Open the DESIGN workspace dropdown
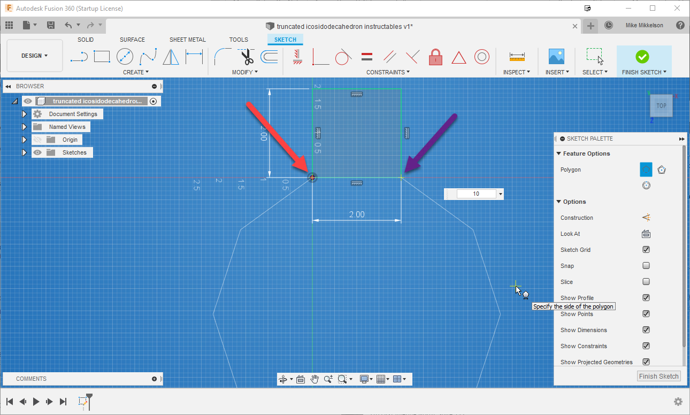The height and width of the screenshot is (415, 690). pyautogui.click(x=34, y=55)
